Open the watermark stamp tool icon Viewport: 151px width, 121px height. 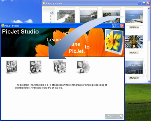click(36, 67)
